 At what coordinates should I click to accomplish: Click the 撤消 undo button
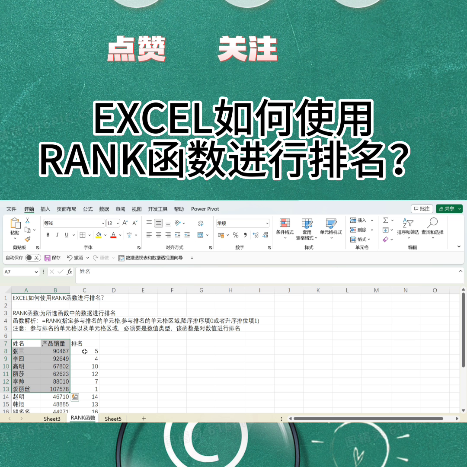coord(75,258)
